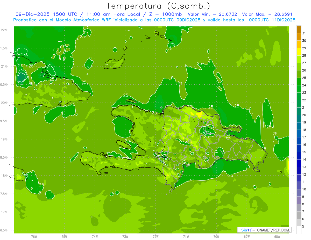Click the longitude label "68W"
This screenshot has height=240, width=311.
coord(277,236)
